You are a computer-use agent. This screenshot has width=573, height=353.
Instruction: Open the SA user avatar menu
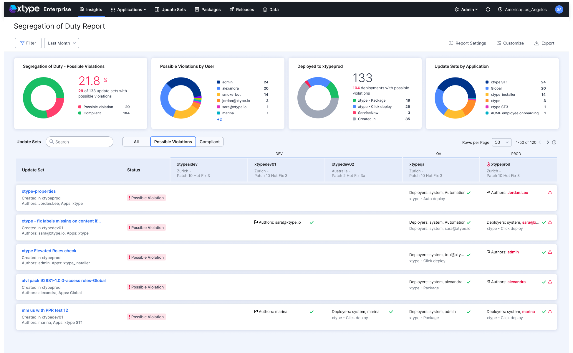[559, 9]
